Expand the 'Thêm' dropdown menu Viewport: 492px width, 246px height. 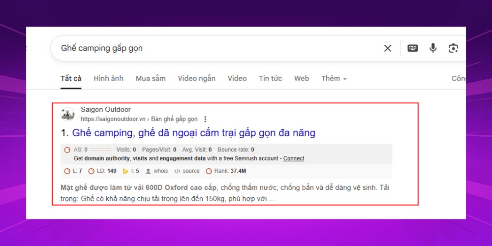(334, 78)
